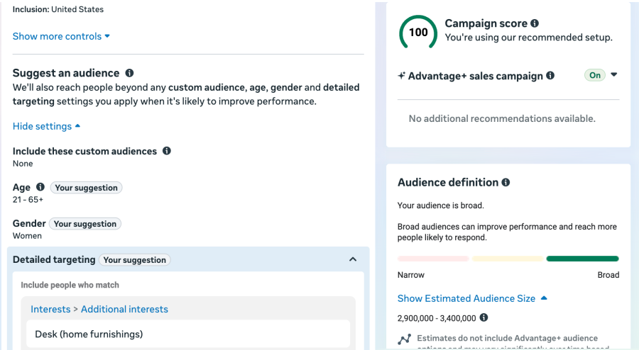The image size is (639, 350).
Task: Click info icon next to Suggest an audience
Action: click(x=129, y=73)
